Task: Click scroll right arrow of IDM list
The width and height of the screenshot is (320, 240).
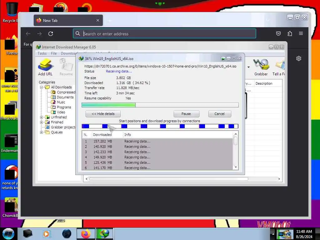Action: [x=279, y=179]
